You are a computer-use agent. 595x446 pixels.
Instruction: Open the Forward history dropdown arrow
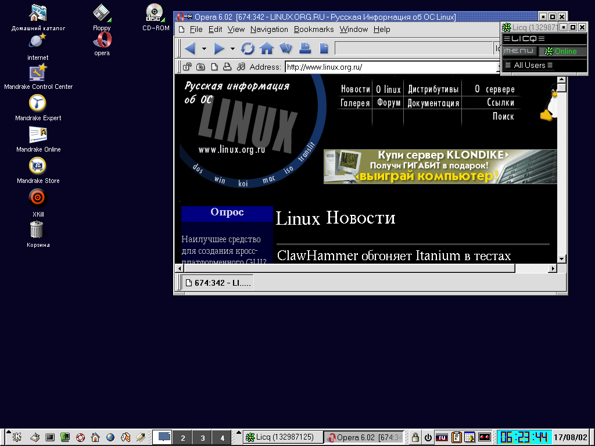[x=232, y=49]
